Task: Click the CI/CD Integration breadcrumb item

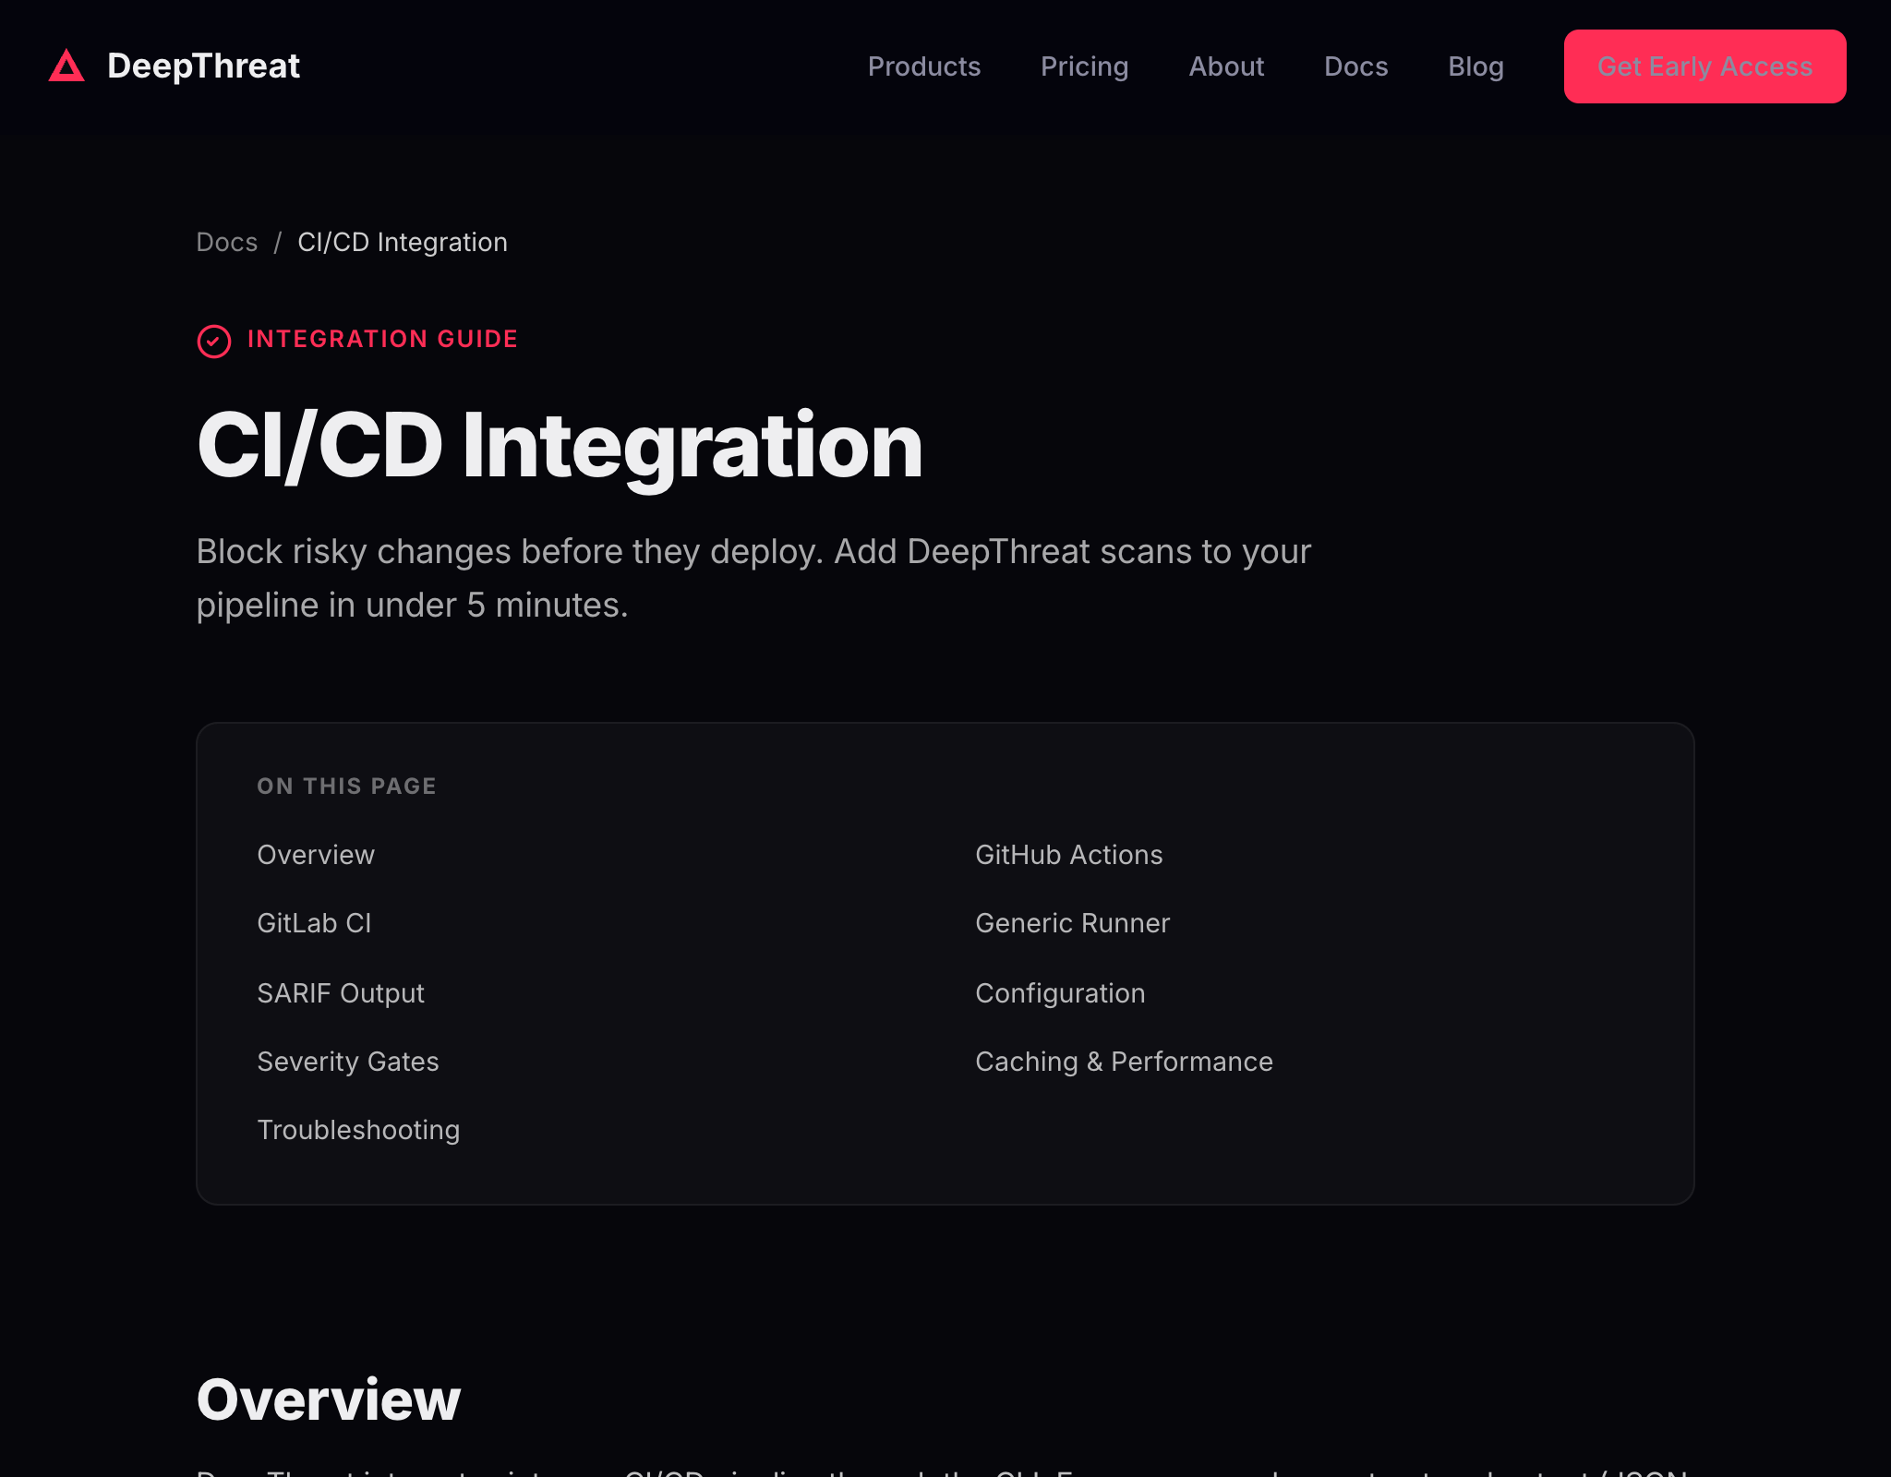Action: point(403,242)
